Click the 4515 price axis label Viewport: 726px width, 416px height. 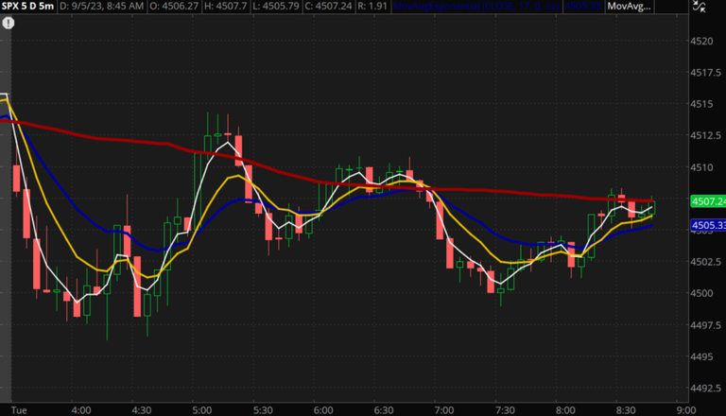pyautogui.click(x=701, y=104)
